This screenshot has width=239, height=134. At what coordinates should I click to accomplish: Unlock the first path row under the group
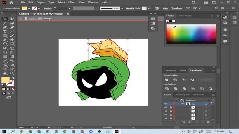pos(171,108)
